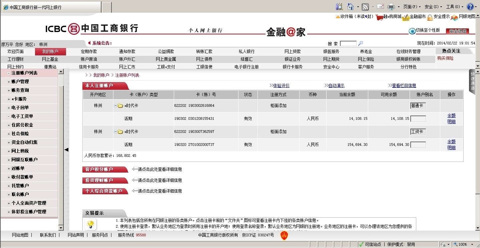Open the 页面(P) browser menu dropdown
This screenshot has width=480, height=248.
click(412, 7)
